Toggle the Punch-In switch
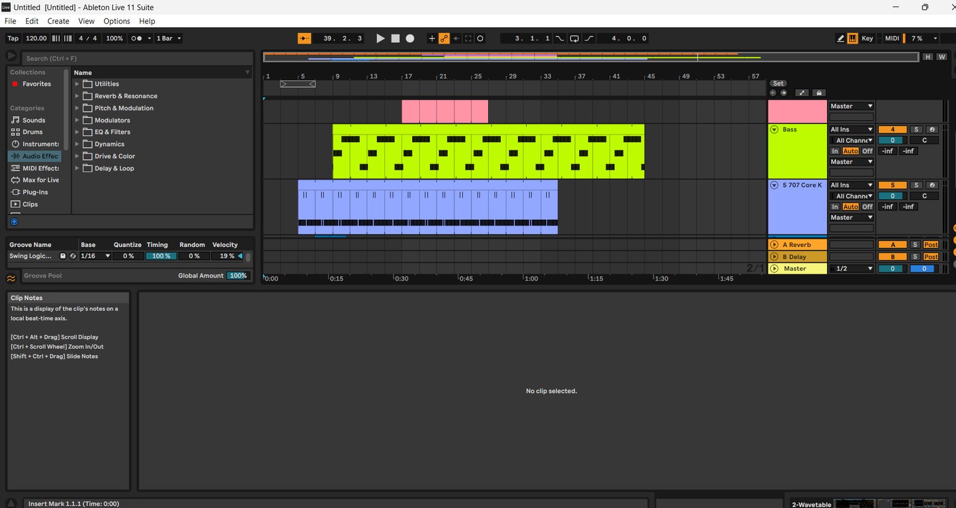 [x=560, y=39]
